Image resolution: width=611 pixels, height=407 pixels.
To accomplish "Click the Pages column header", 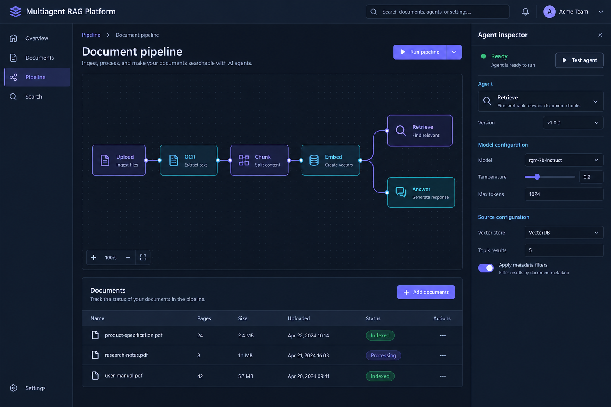I will point(204,318).
